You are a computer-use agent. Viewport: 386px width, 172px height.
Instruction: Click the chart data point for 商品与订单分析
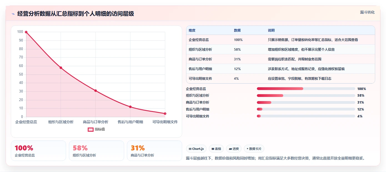(x=96, y=91)
